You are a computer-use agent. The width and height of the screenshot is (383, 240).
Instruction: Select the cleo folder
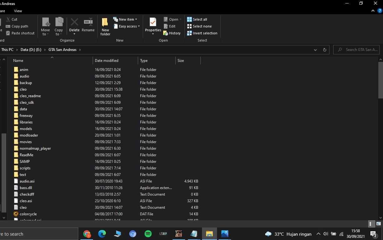pos(23,89)
